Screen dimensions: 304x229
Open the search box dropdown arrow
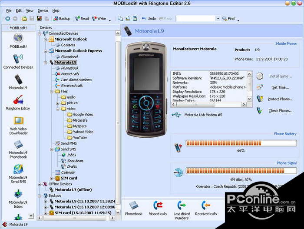[x=218, y=19]
